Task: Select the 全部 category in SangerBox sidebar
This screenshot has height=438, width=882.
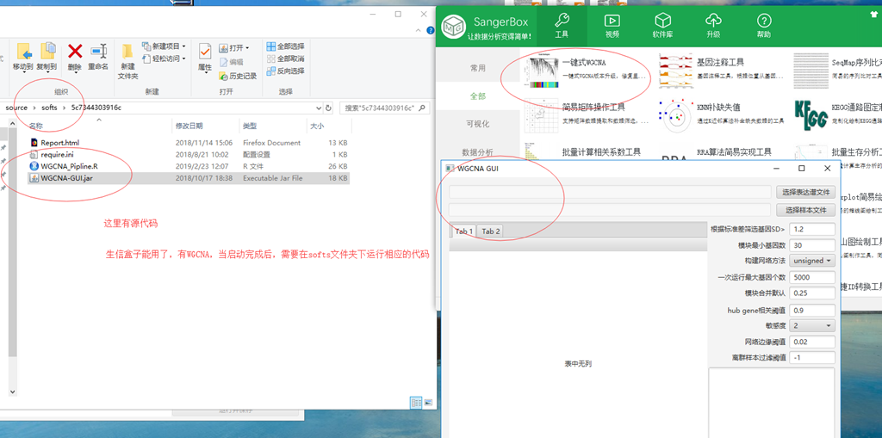Action: coord(477,96)
